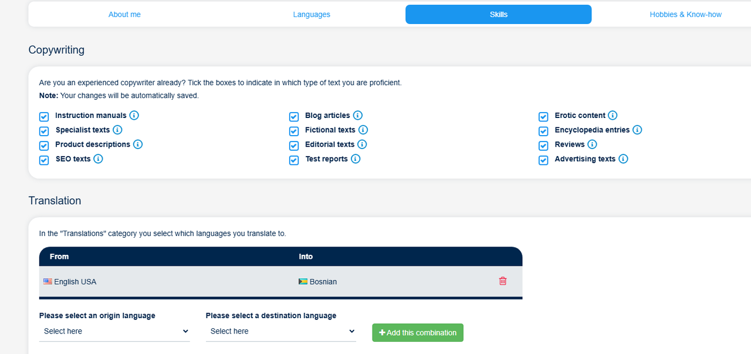This screenshot has height=354, width=751.
Task: Toggle the Test reports checkbox
Action: pos(294,160)
